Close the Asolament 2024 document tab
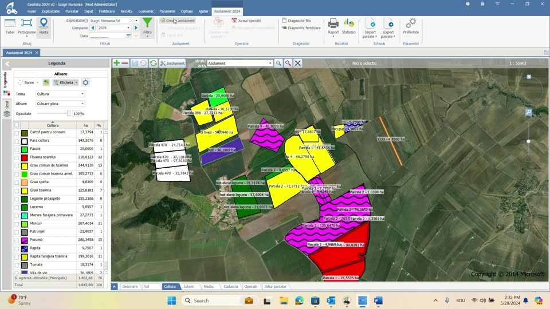550x309 pixels. (x=37, y=53)
